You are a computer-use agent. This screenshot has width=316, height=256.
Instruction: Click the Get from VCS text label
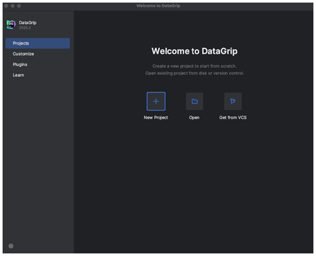point(233,118)
